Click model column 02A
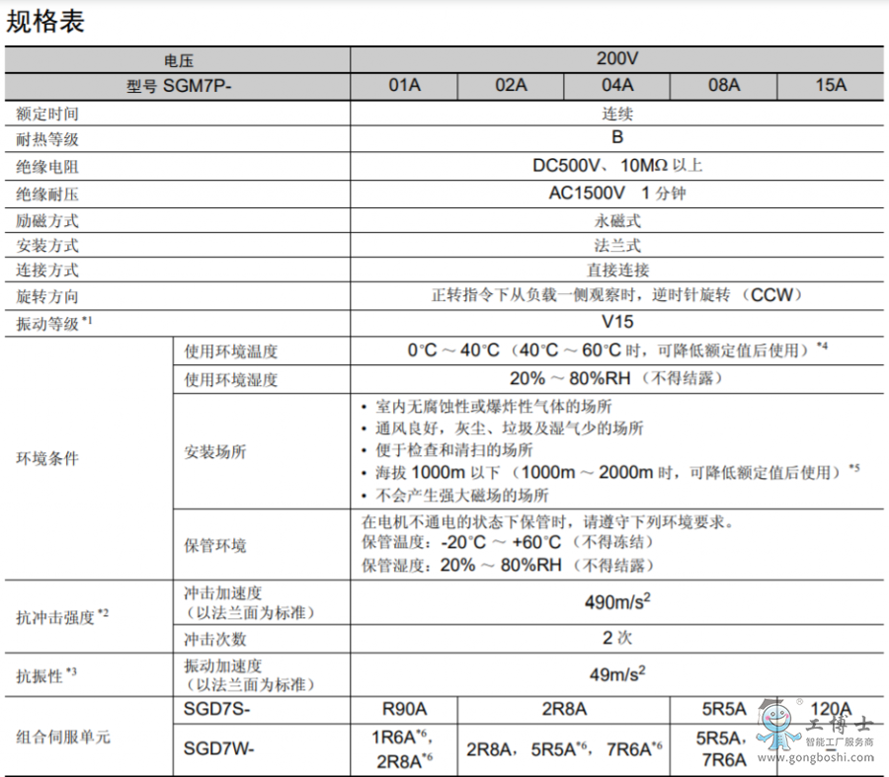The image size is (889, 777). coord(511,86)
